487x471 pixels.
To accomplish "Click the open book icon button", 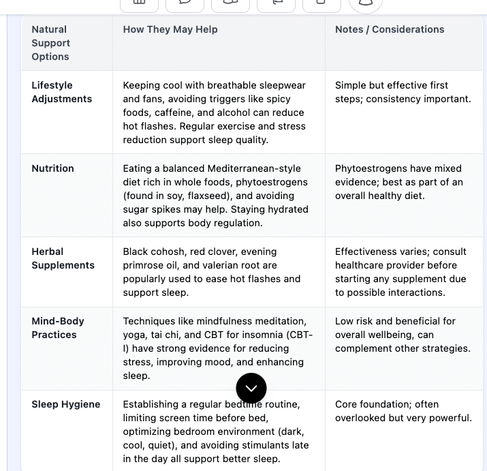I will [230, 3].
